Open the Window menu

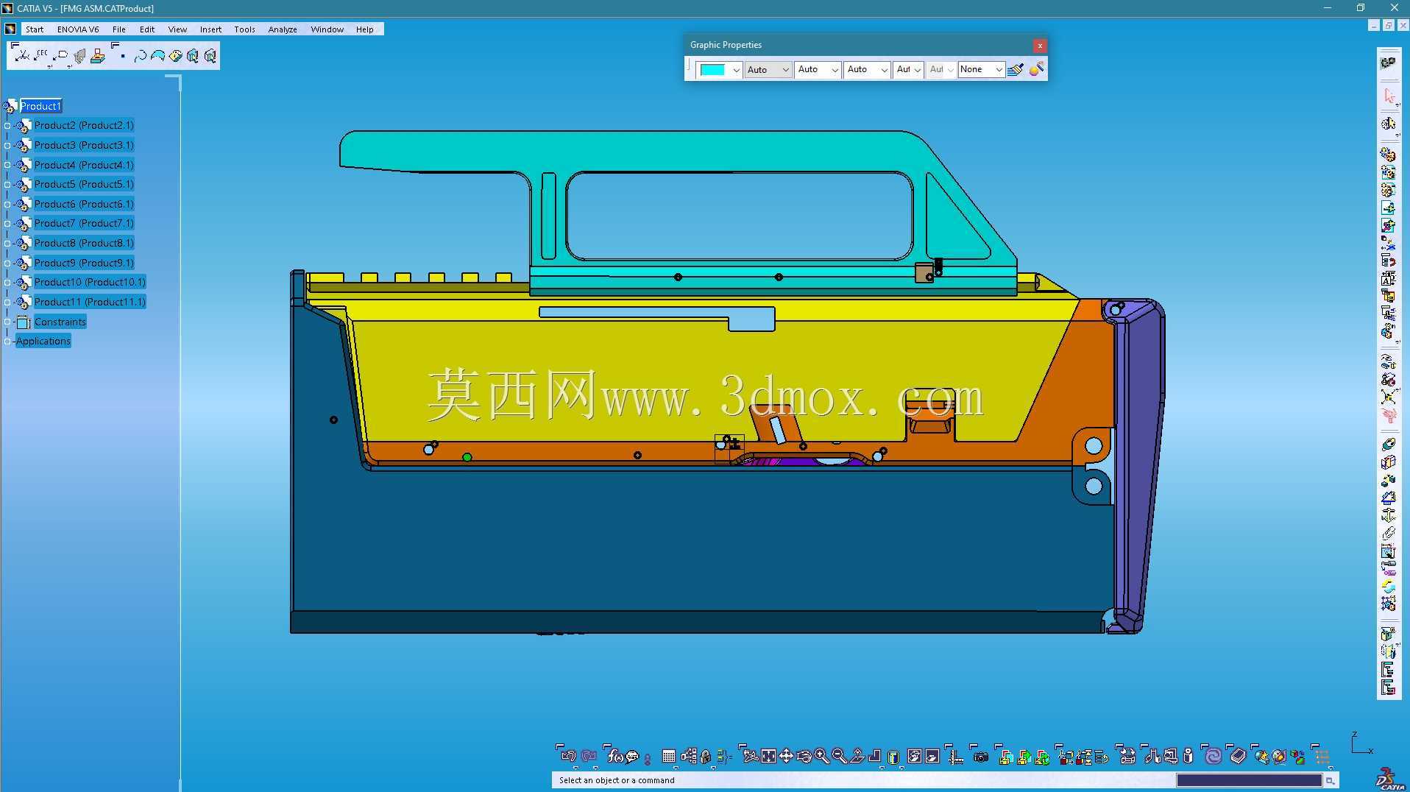click(327, 29)
